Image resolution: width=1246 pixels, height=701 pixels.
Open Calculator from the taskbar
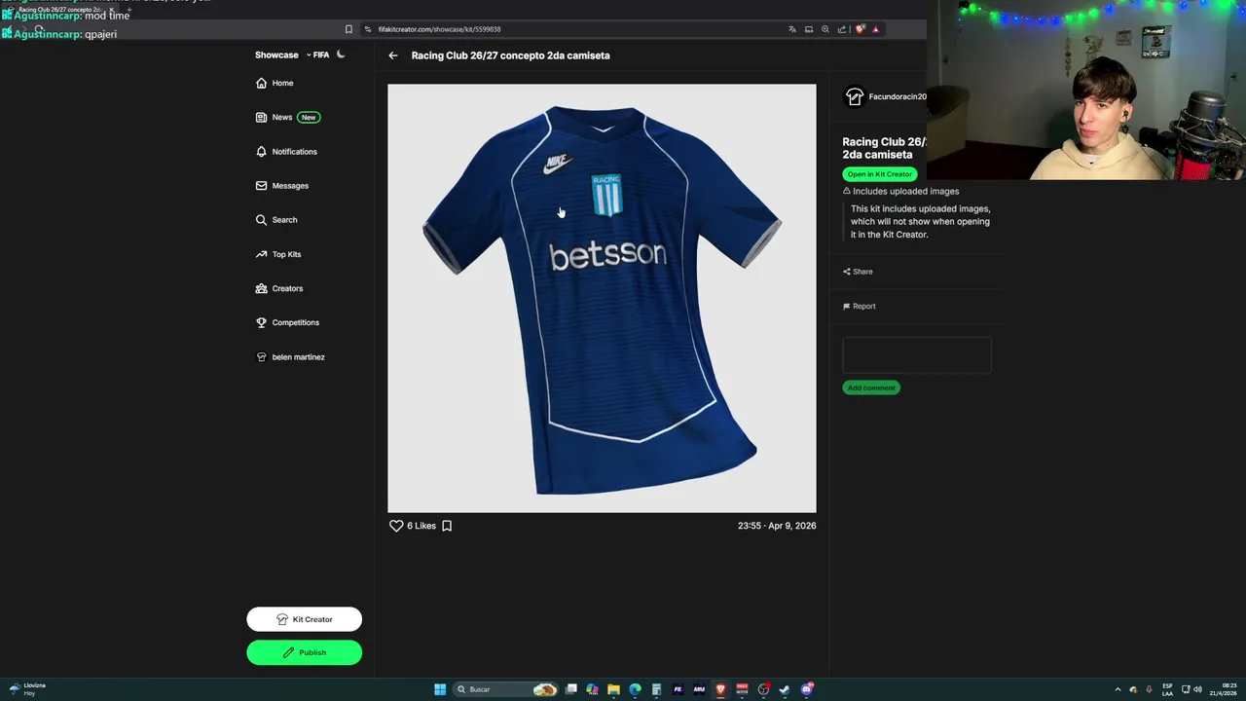point(656,689)
